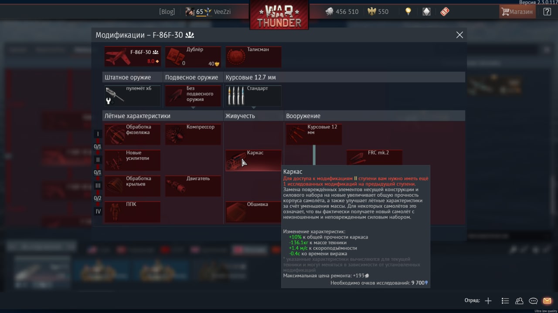
Task: Select Новые усилители modification
Action: [133, 160]
